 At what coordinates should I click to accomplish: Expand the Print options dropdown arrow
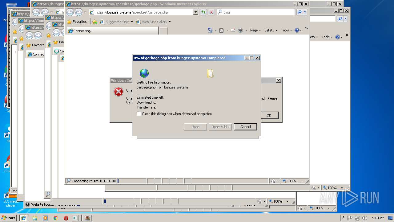(x=246, y=30)
